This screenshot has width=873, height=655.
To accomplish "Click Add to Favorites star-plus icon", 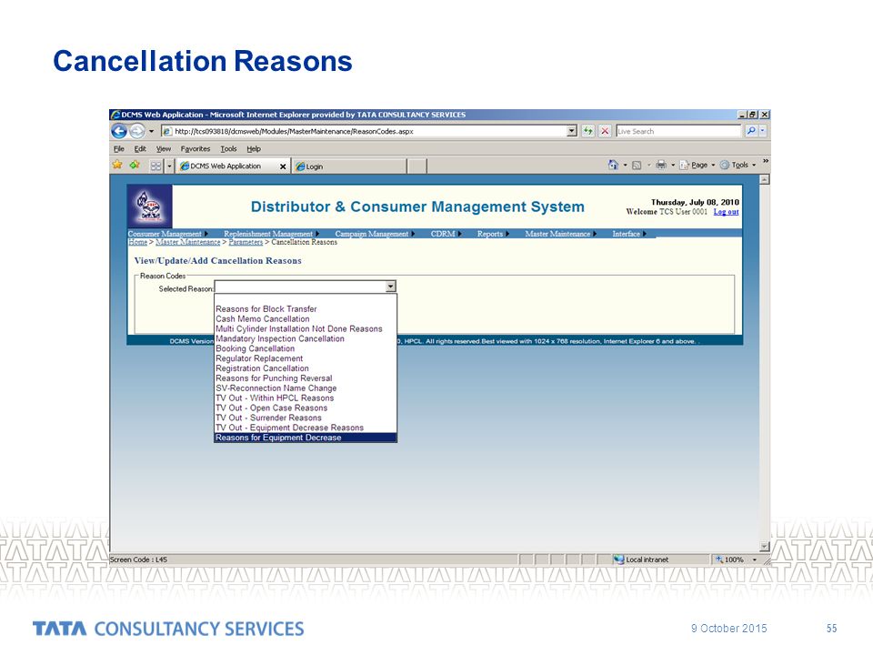I will tap(135, 165).
